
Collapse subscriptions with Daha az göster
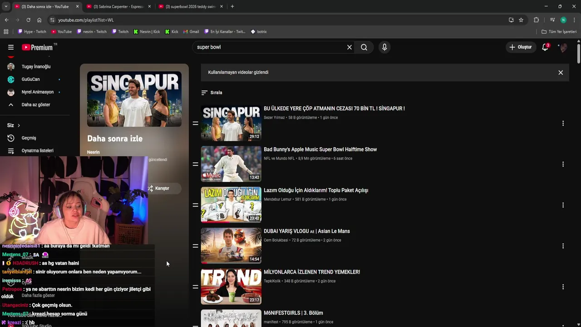[35, 105]
